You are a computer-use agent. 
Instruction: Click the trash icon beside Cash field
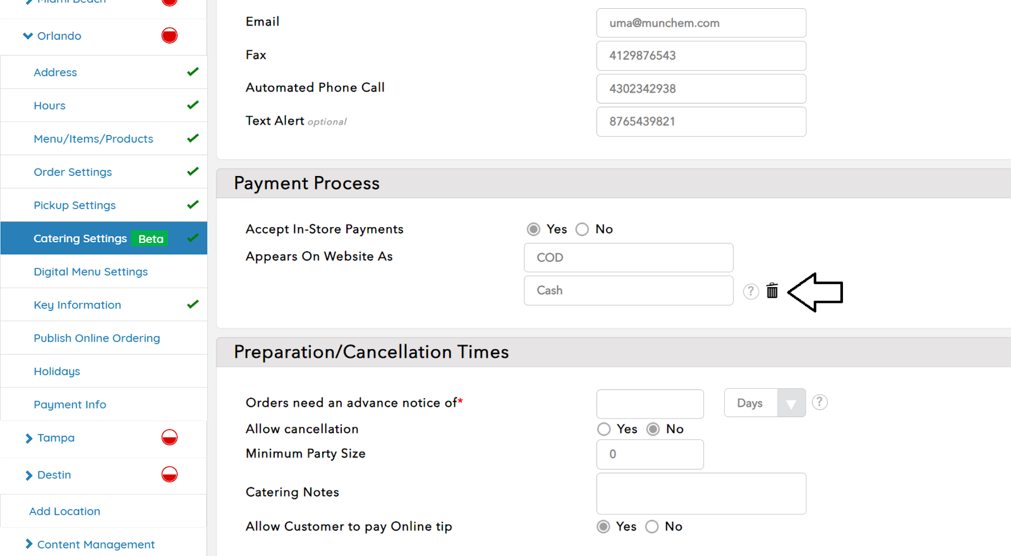(x=772, y=291)
